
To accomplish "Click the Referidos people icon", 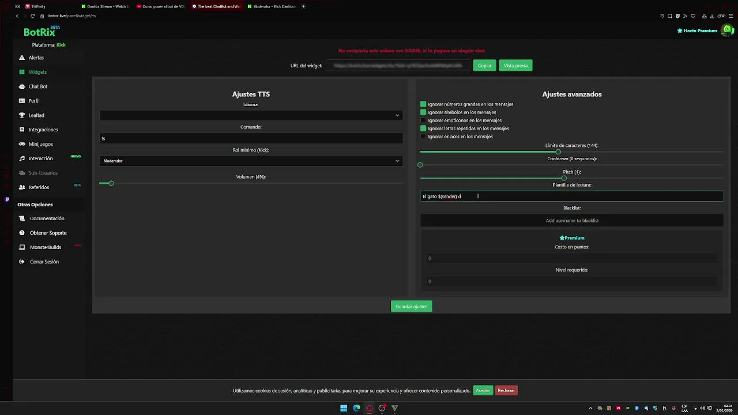I will [x=22, y=187].
